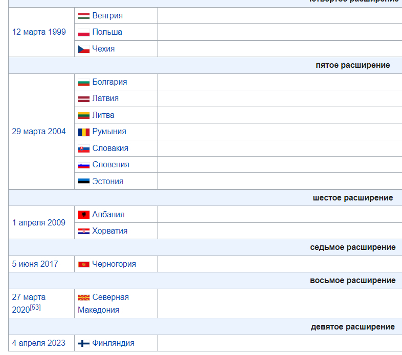Open the Хорватия link
402x355 pixels.
(110, 231)
